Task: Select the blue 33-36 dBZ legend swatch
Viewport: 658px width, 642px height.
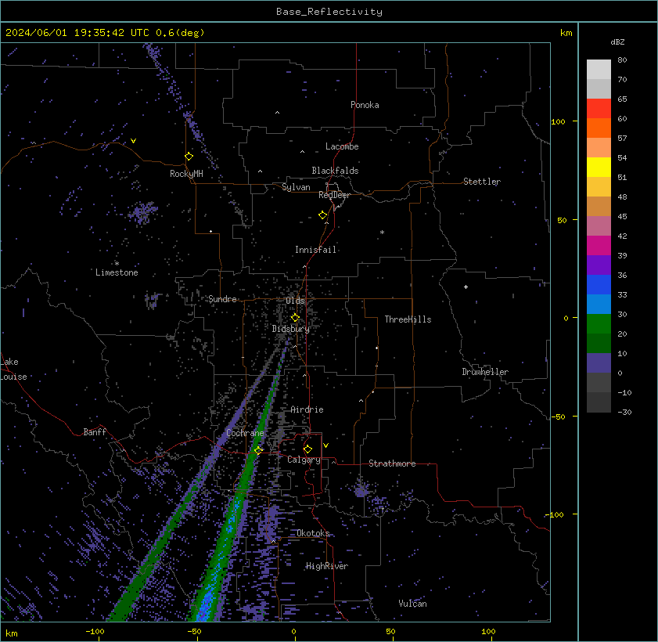Action: click(599, 285)
